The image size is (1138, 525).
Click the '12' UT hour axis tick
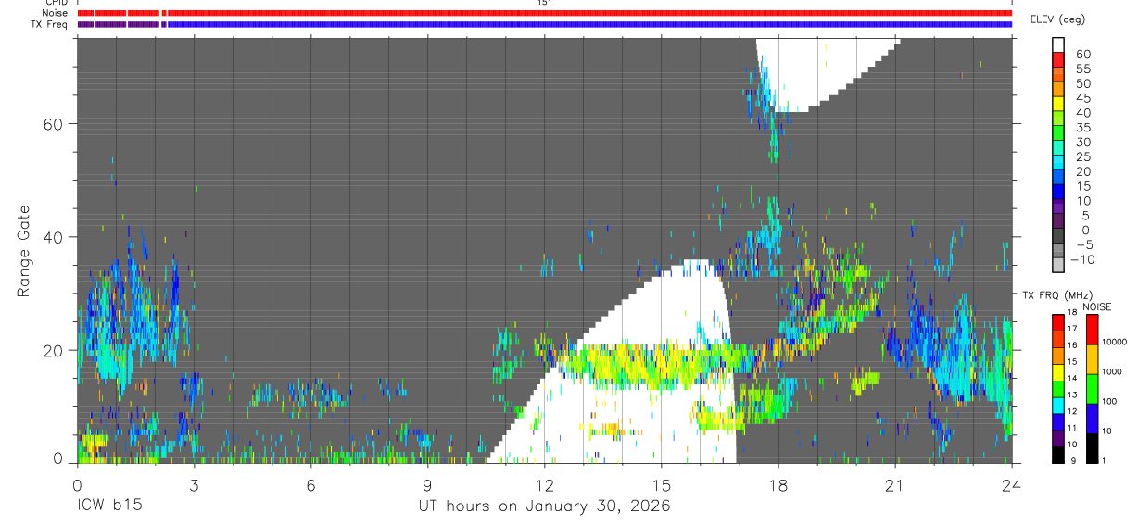[544, 484]
